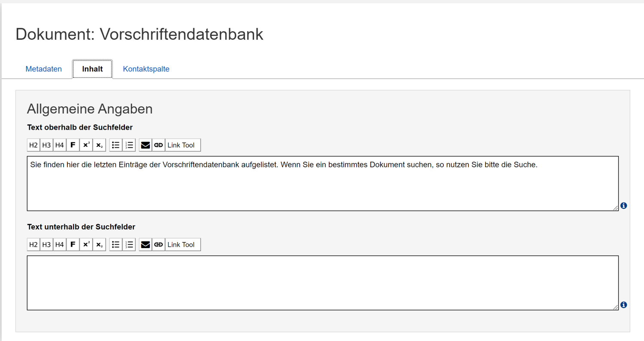This screenshot has width=644, height=341.
Task: Insert a bulleted list in the upper toolbar
Action: (x=115, y=145)
